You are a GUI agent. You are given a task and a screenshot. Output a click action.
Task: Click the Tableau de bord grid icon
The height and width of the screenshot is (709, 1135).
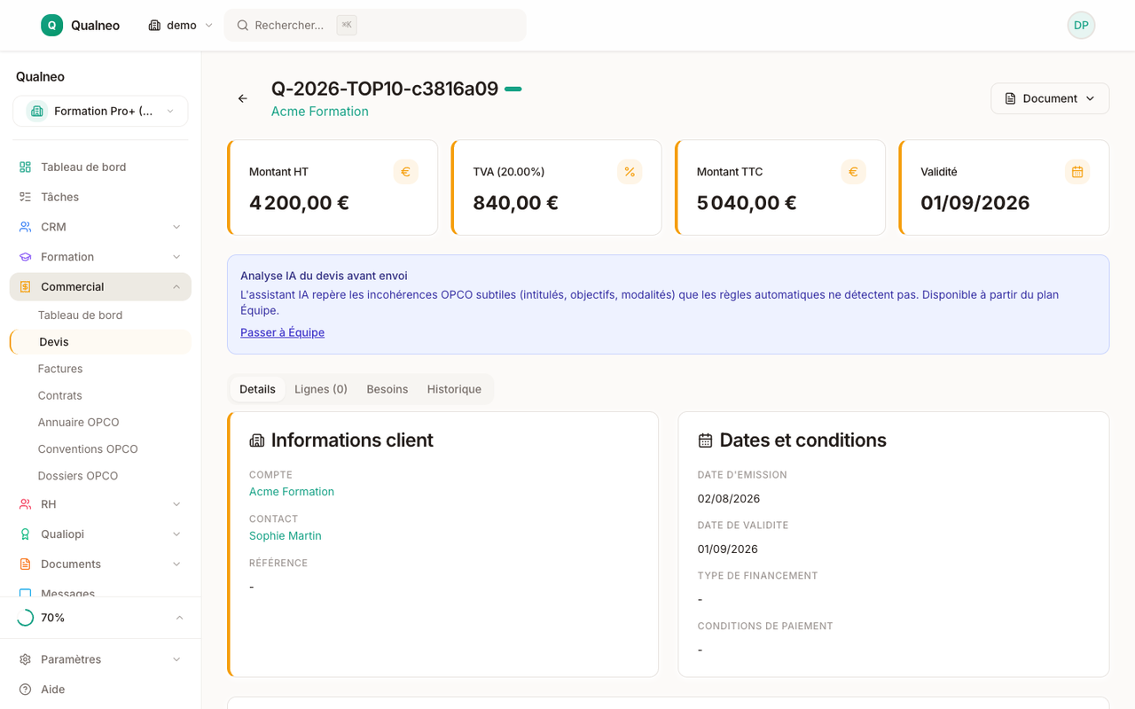click(25, 167)
